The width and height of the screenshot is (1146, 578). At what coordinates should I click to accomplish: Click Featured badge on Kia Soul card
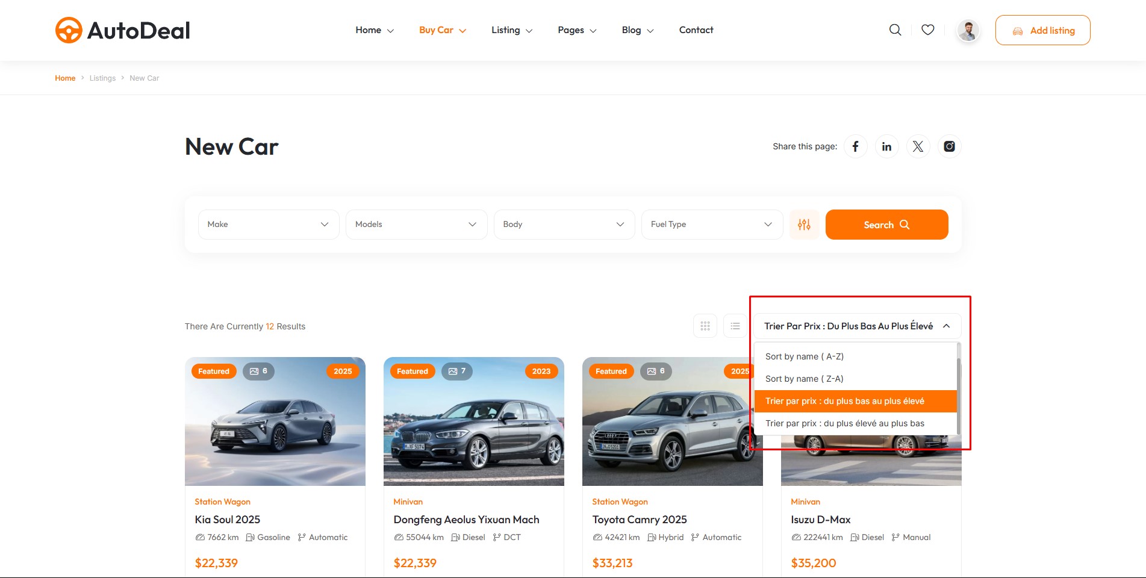(214, 371)
